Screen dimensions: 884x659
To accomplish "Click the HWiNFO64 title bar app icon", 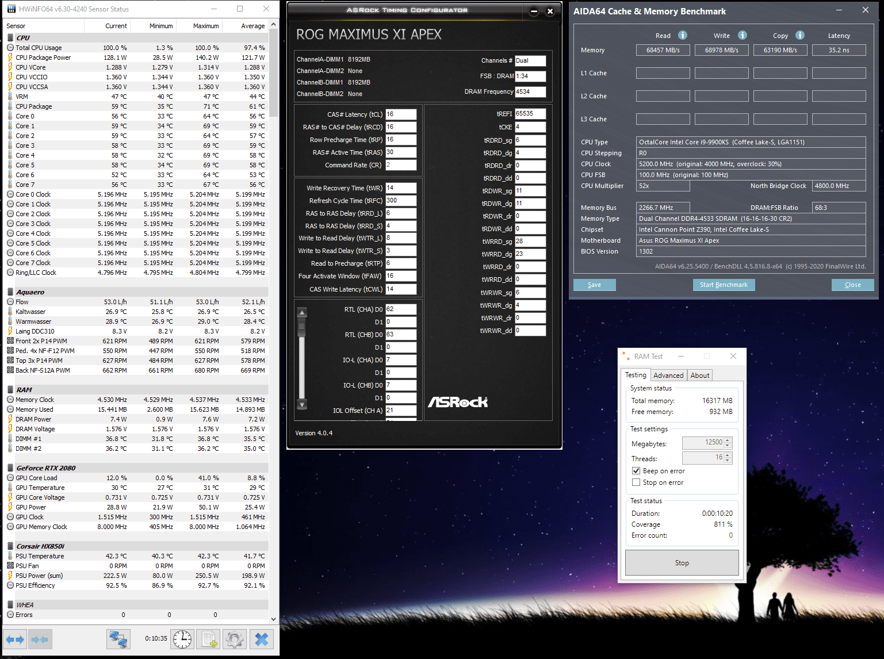I will click(x=12, y=9).
